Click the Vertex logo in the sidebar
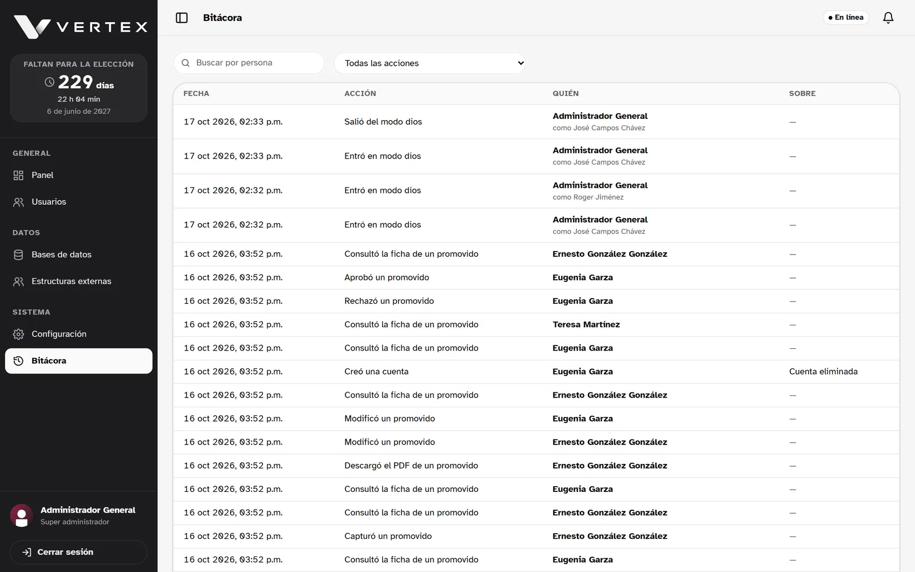The image size is (915, 572). [81, 27]
